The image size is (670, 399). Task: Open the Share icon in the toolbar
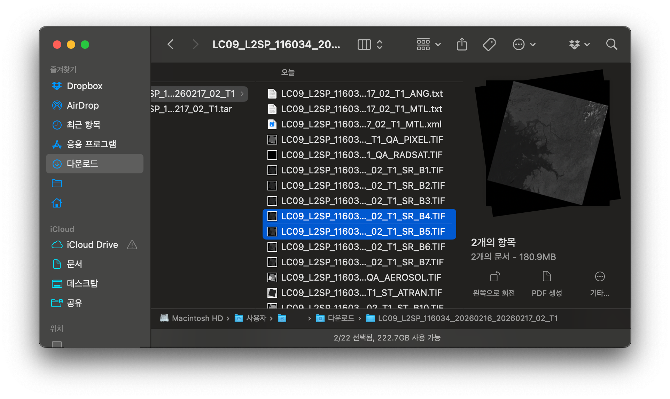coord(462,44)
